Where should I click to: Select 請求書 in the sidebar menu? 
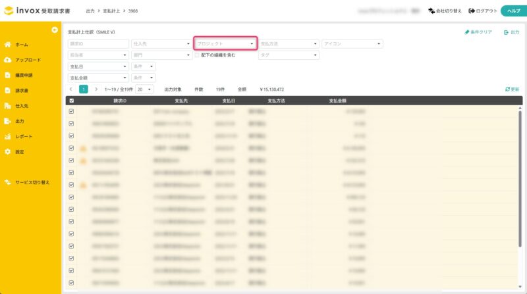coord(21,90)
